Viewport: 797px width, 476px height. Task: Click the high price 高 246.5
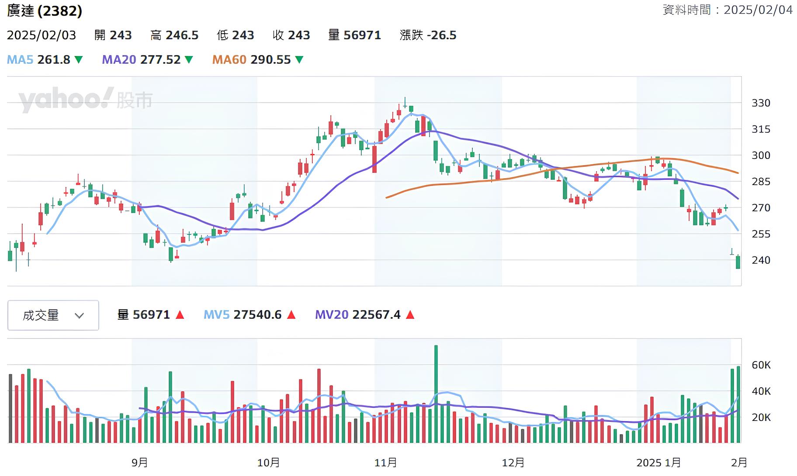click(174, 35)
